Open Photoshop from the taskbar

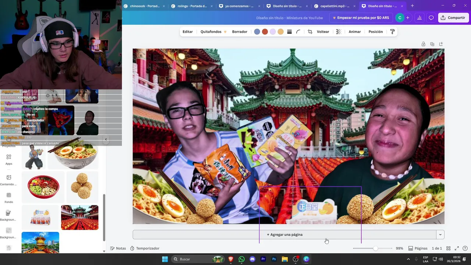[274, 259]
